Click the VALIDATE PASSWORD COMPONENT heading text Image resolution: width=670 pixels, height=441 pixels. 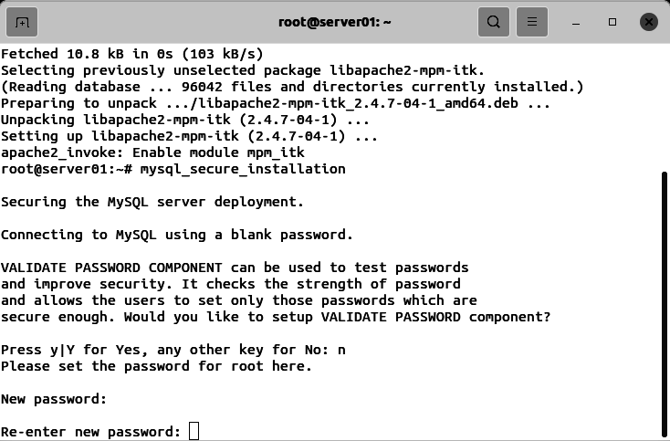tap(111, 268)
